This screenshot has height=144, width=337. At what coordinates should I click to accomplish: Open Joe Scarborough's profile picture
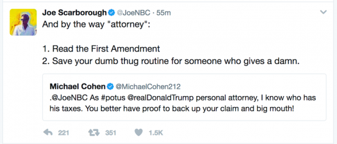coord(23,22)
